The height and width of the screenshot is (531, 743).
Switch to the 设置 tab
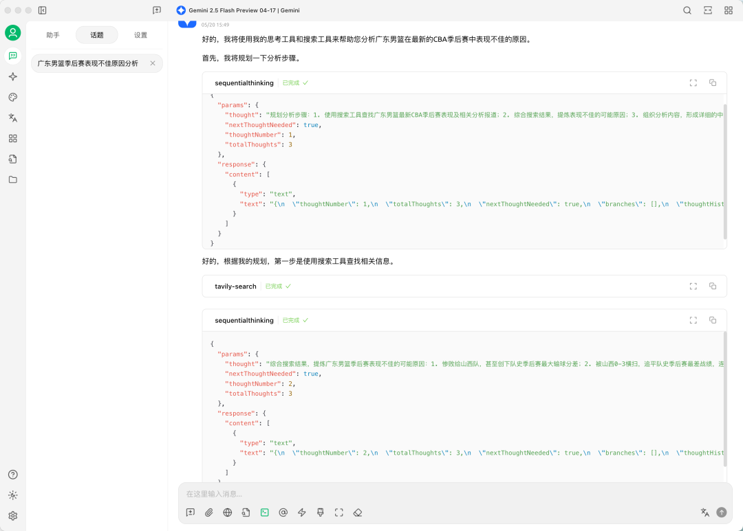140,35
